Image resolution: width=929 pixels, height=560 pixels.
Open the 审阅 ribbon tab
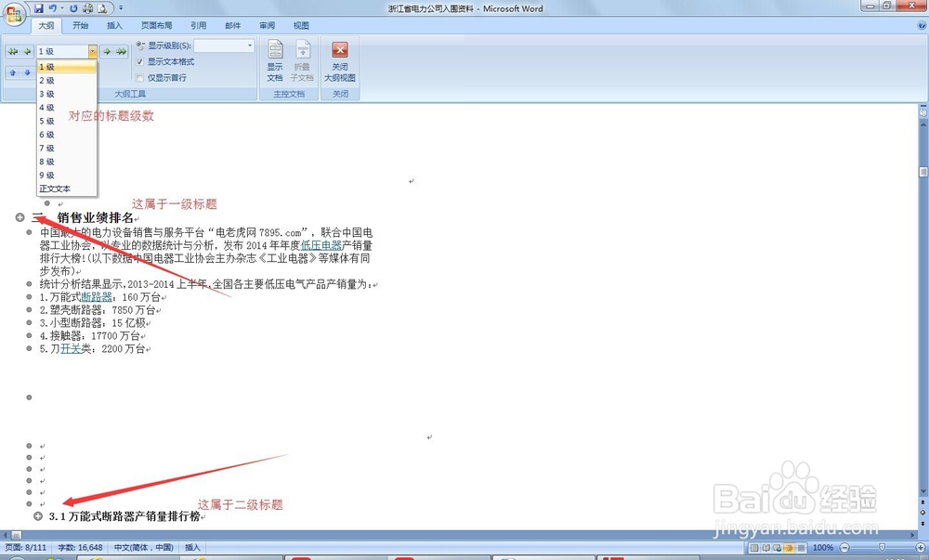267,25
